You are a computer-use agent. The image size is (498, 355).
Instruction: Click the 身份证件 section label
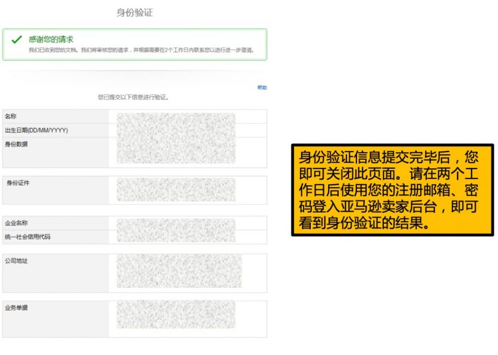pyautogui.click(x=18, y=183)
